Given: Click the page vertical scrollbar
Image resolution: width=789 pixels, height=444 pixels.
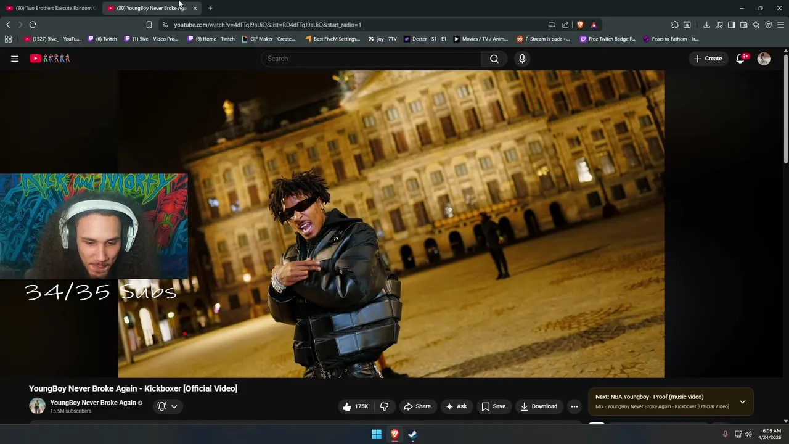Looking at the screenshot, I should (x=785, y=108).
